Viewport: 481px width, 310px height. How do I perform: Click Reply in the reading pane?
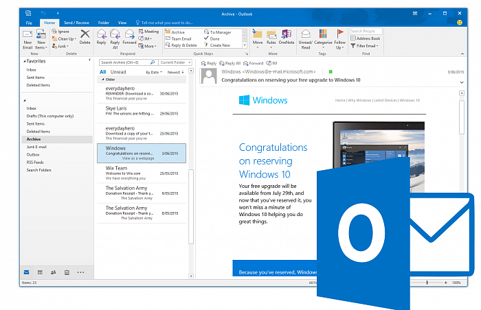209,63
